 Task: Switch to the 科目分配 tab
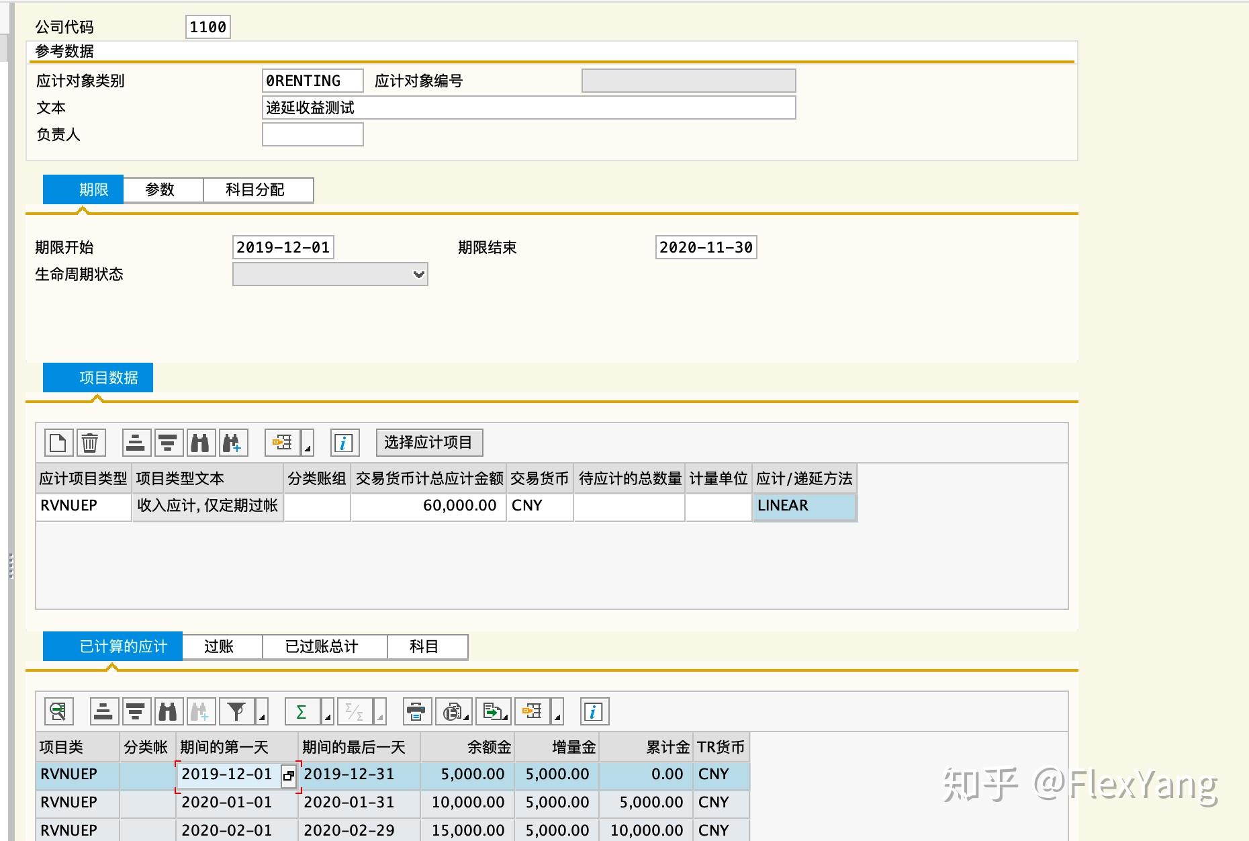coord(259,190)
